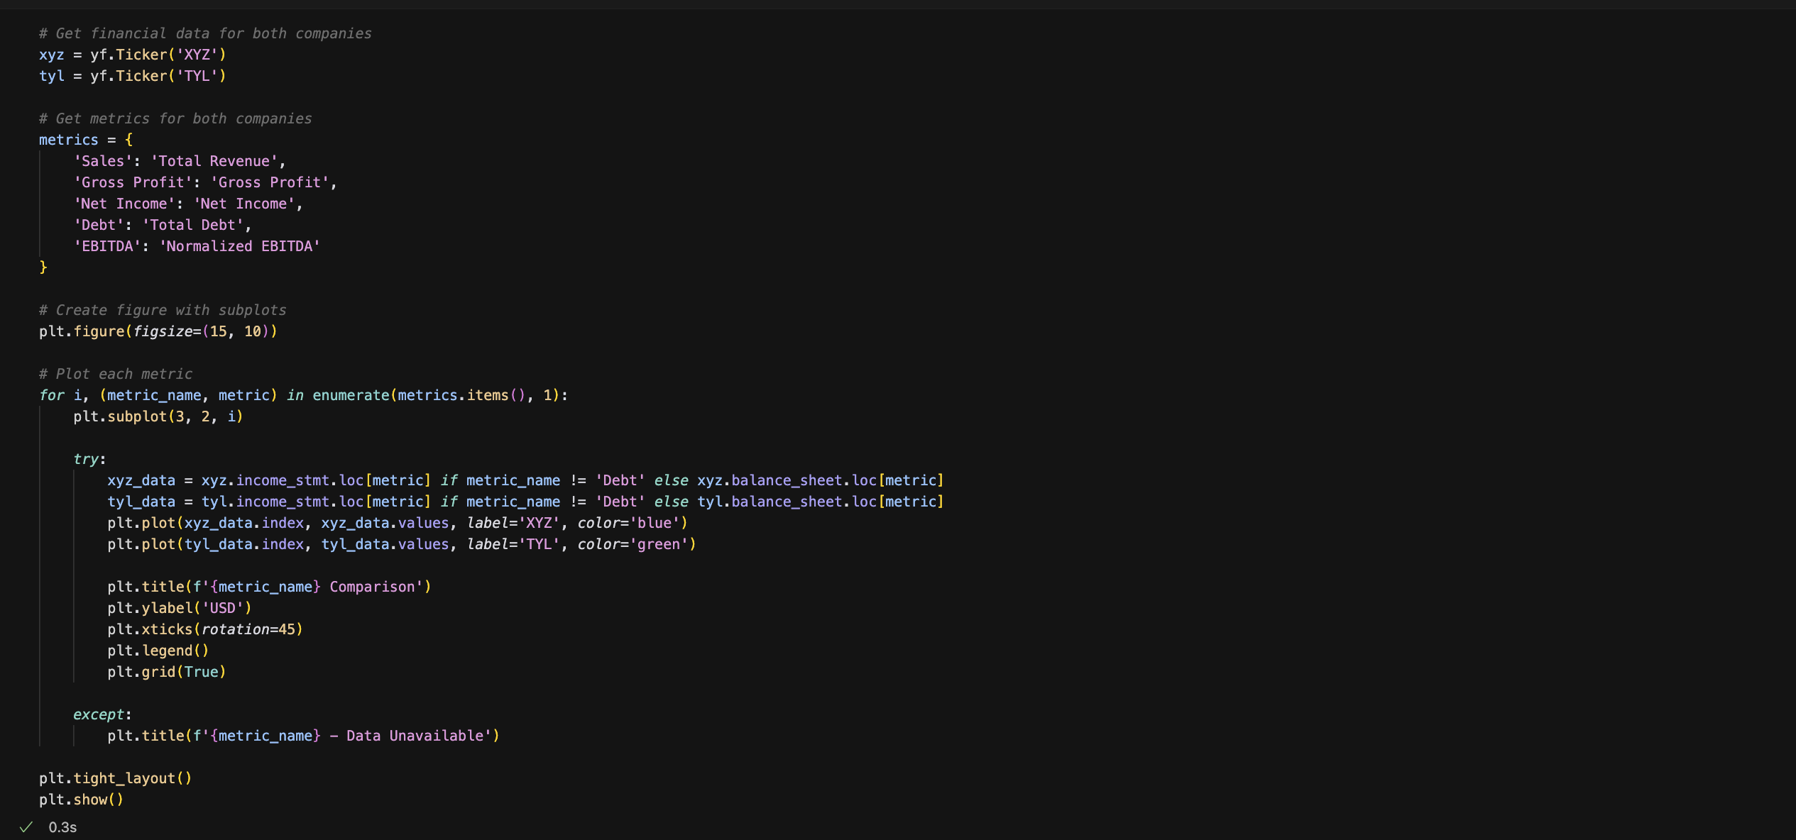Click the plt.legend() call

[158, 651]
